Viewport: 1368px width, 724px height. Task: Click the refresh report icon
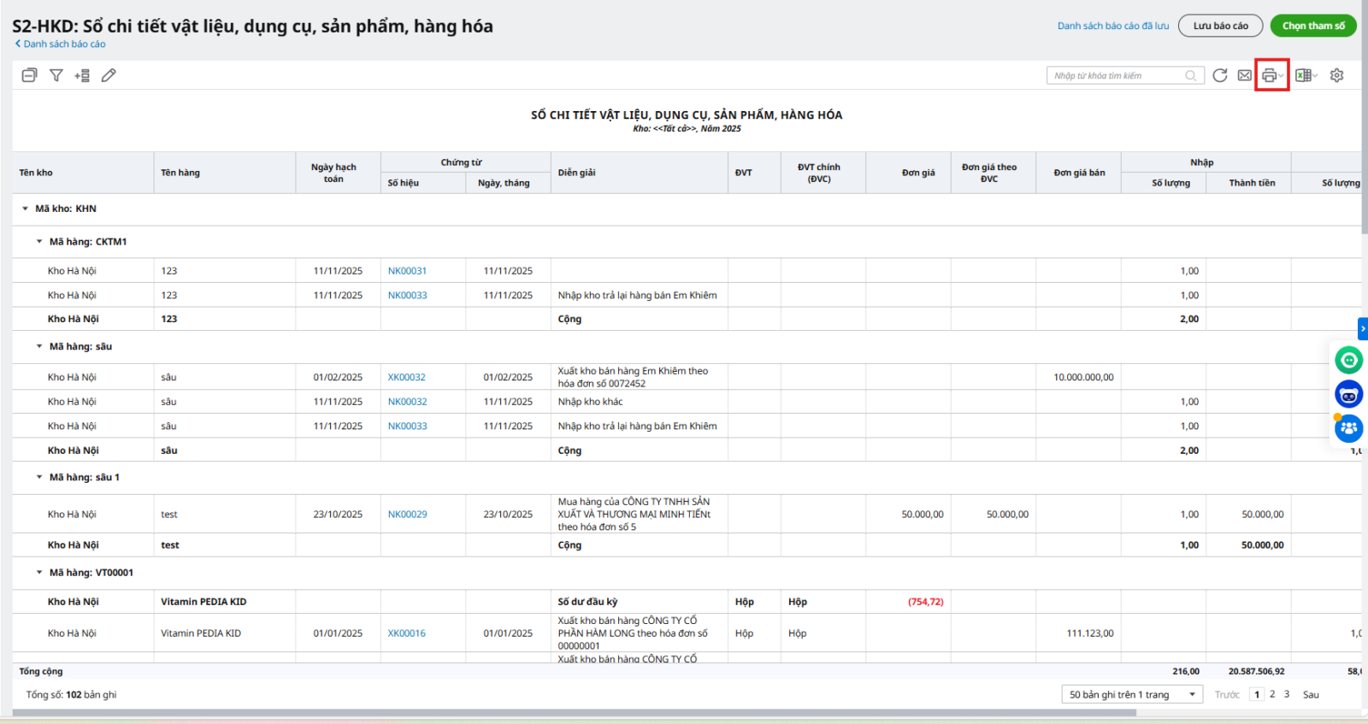pyautogui.click(x=1220, y=75)
